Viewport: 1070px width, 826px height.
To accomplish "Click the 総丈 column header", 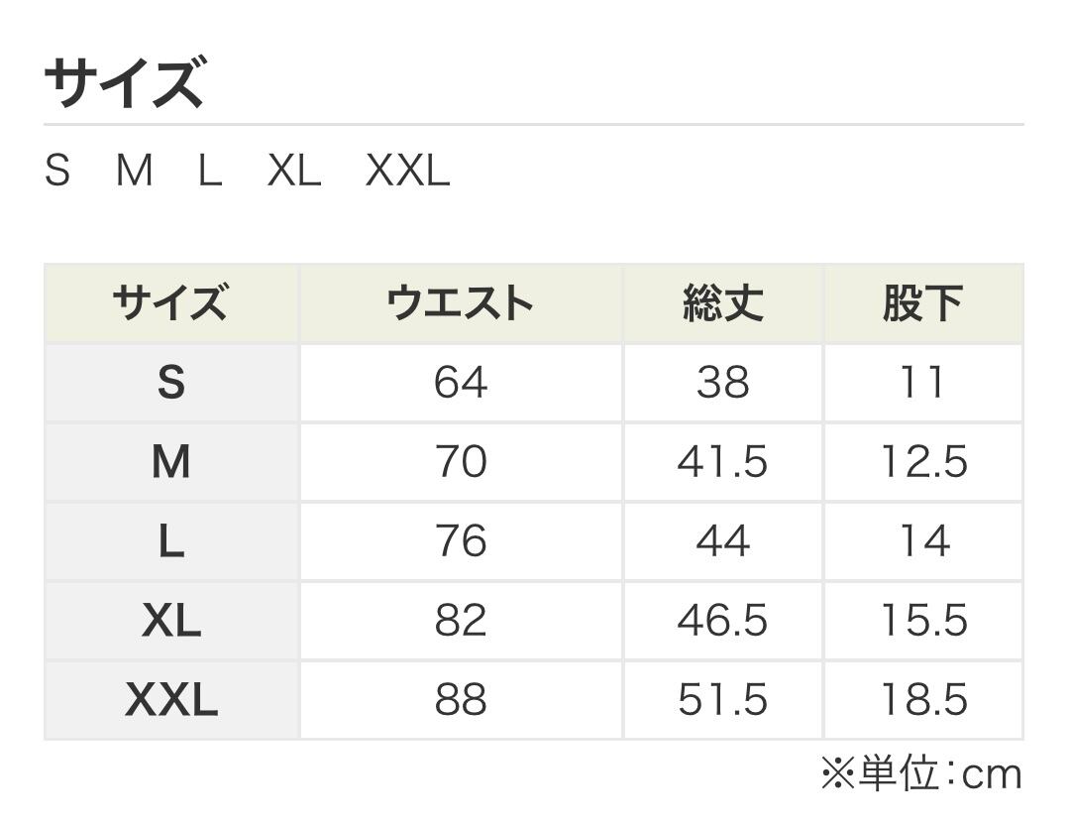I will 722,303.
